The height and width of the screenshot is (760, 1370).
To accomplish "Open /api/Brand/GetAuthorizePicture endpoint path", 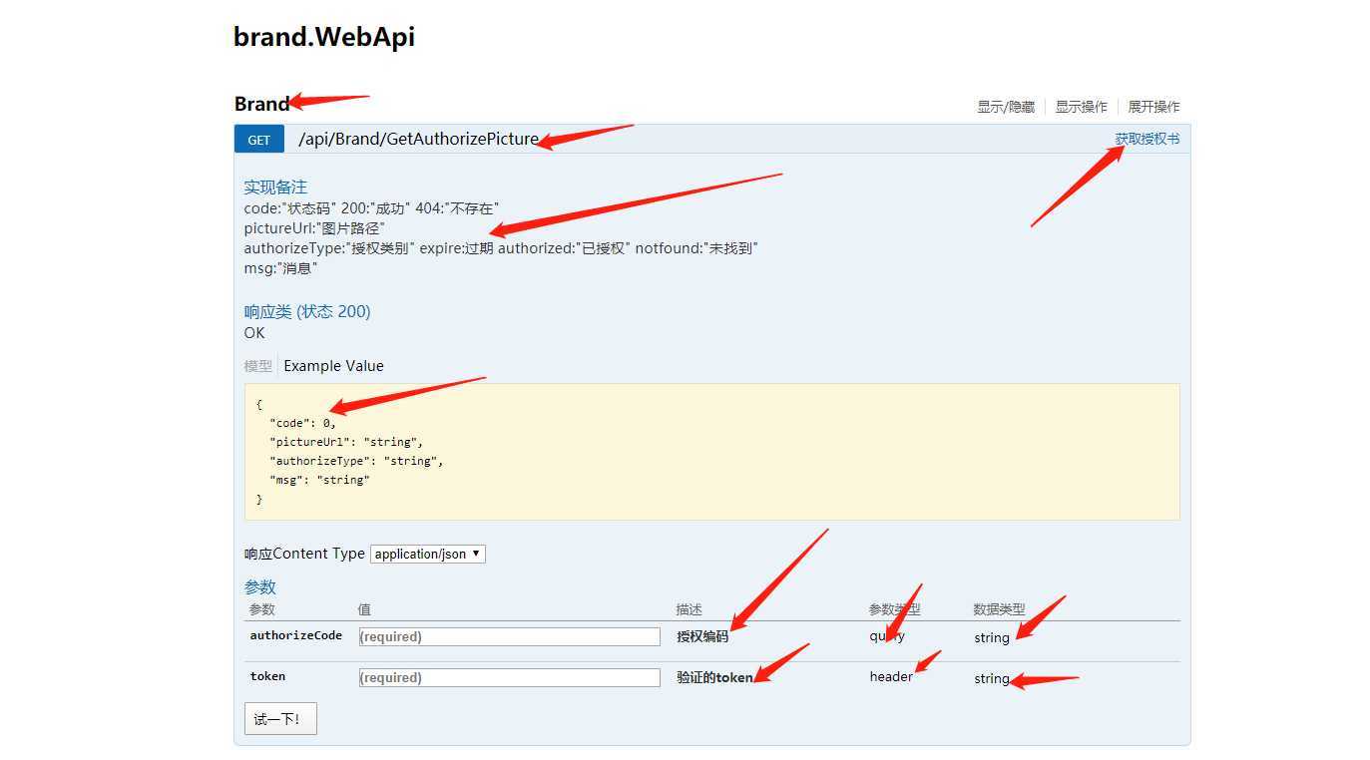I will tap(418, 139).
